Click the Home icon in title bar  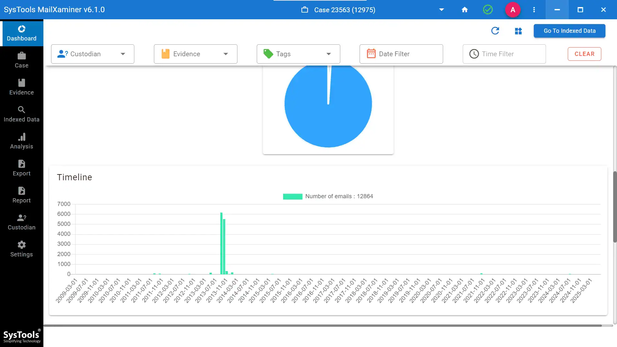click(465, 10)
